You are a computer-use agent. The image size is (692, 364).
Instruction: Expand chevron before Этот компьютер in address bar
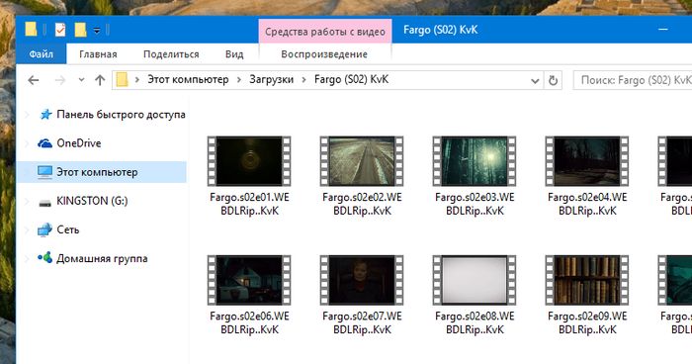click(x=137, y=80)
